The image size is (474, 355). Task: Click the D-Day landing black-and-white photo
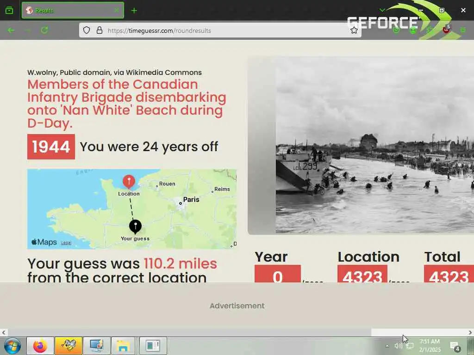375,146
